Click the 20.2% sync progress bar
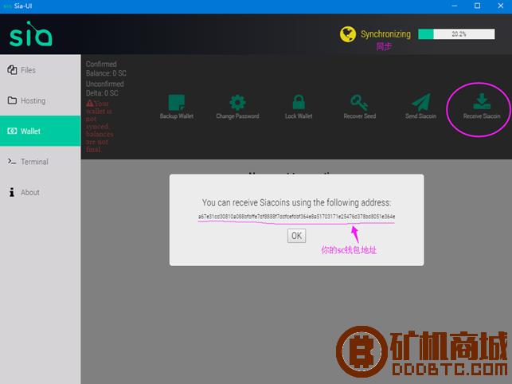This screenshot has width=512, height=384. [x=456, y=34]
